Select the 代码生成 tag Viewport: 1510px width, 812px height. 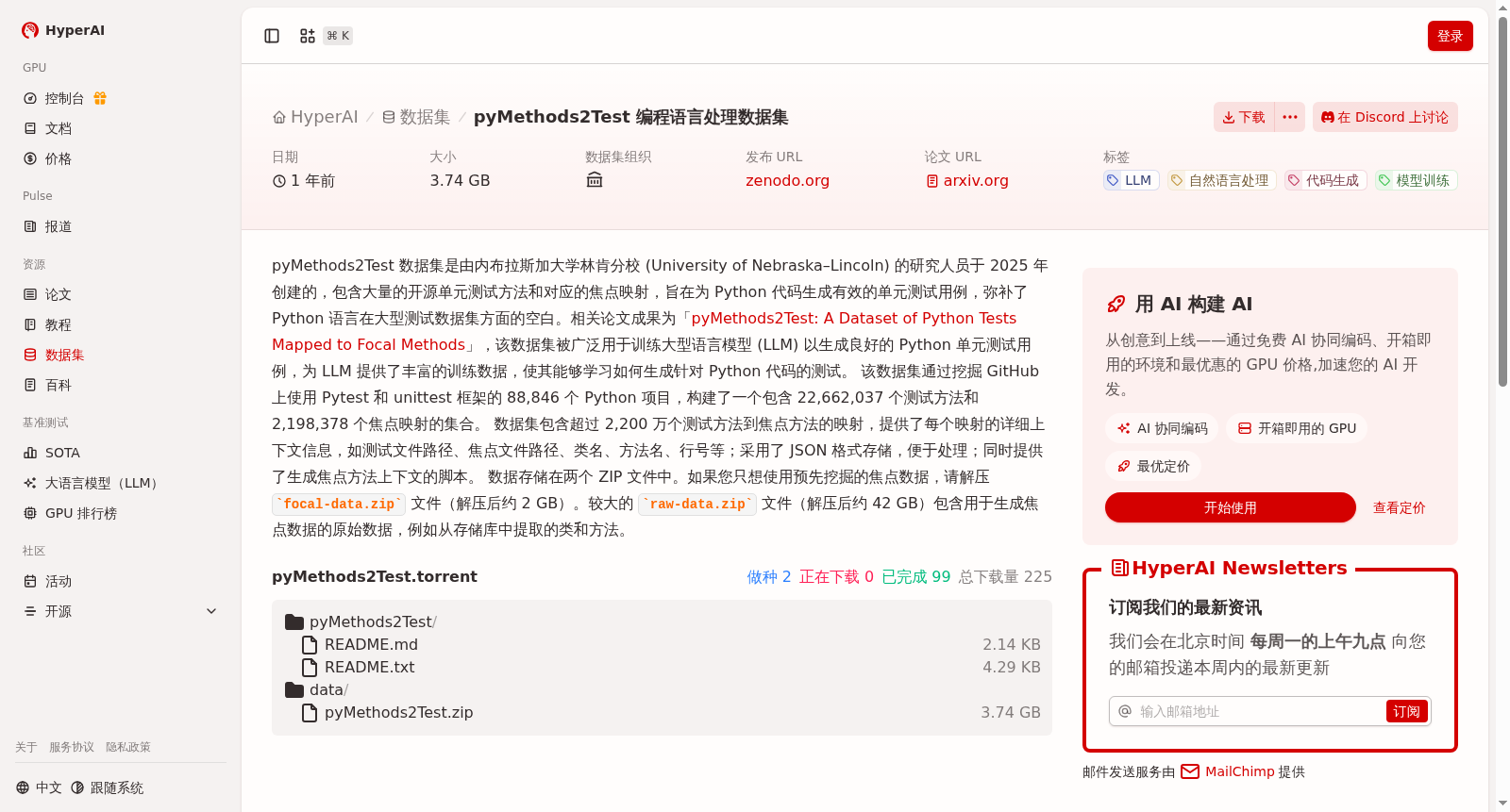1326,180
